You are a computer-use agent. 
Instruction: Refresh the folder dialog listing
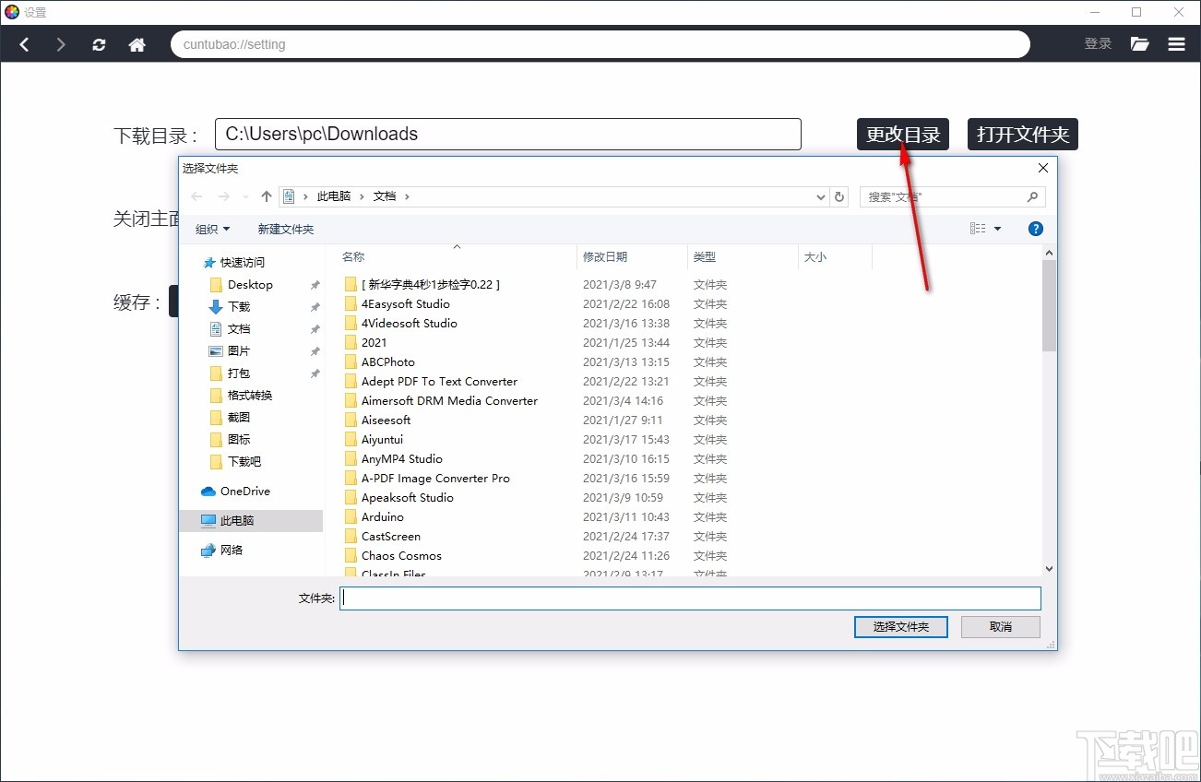pos(839,196)
